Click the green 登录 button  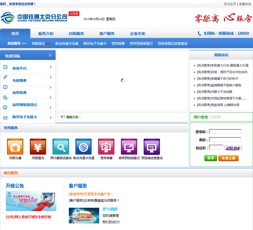pos(210,158)
